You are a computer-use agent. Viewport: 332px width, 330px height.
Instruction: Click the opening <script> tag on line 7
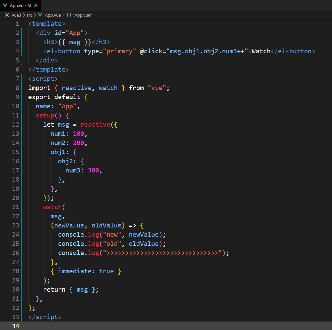click(x=43, y=79)
